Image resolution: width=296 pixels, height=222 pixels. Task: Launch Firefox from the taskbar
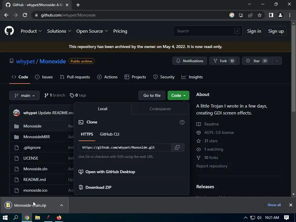(59, 218)
